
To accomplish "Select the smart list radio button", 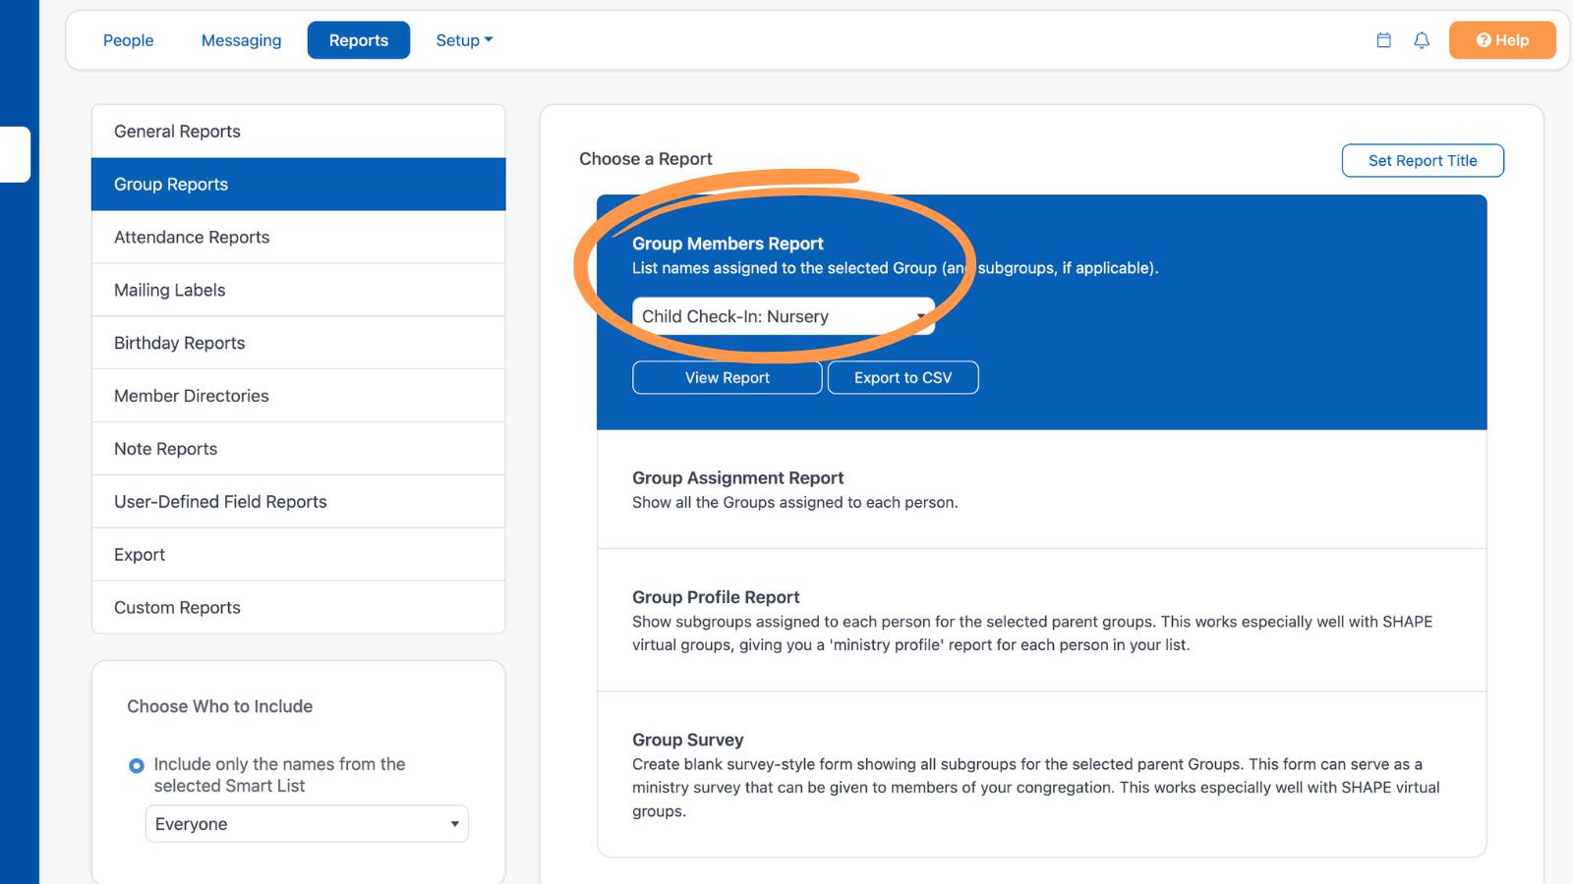I will pyautogui.click(x=137, y=765).
